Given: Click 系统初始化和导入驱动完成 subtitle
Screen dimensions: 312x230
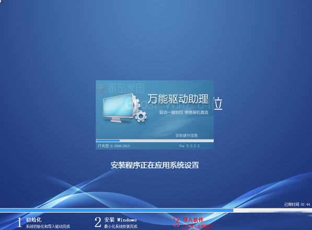Looking at the screenshot, I should tap(48, 226).
